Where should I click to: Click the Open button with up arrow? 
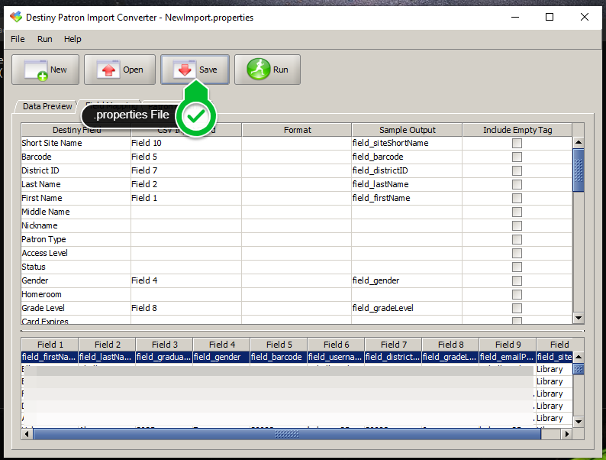(120, 70)
